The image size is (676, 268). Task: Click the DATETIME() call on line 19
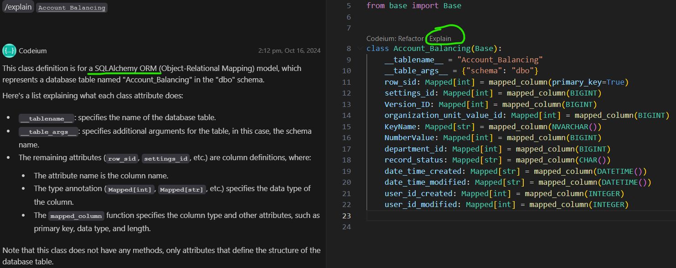pos(620,171)
